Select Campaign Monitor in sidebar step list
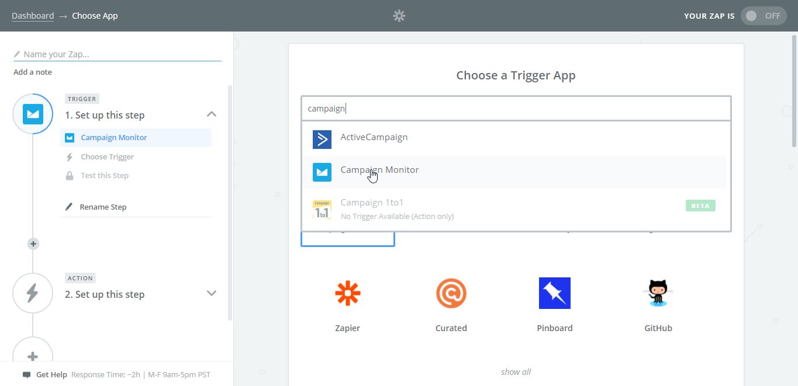Image resolution: width=798 pixels, height=386 pixels. click(136, 138)
